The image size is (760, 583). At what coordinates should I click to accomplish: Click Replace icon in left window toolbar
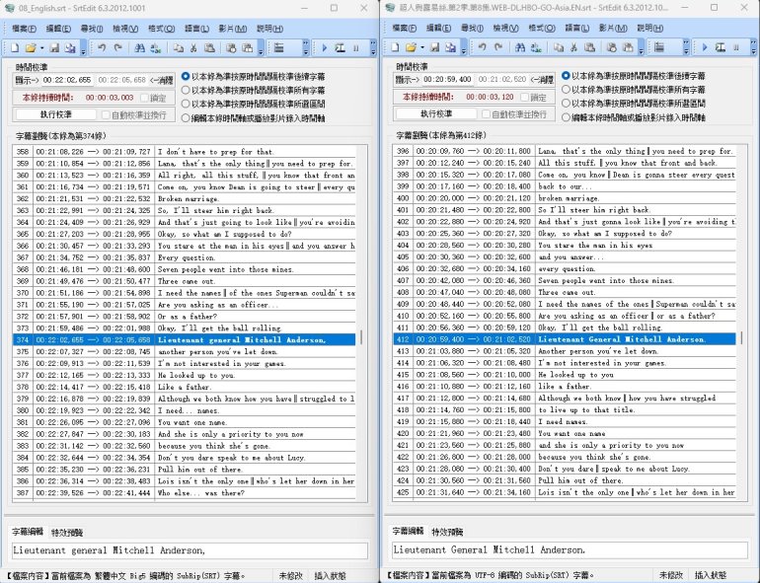coord(156,48)
